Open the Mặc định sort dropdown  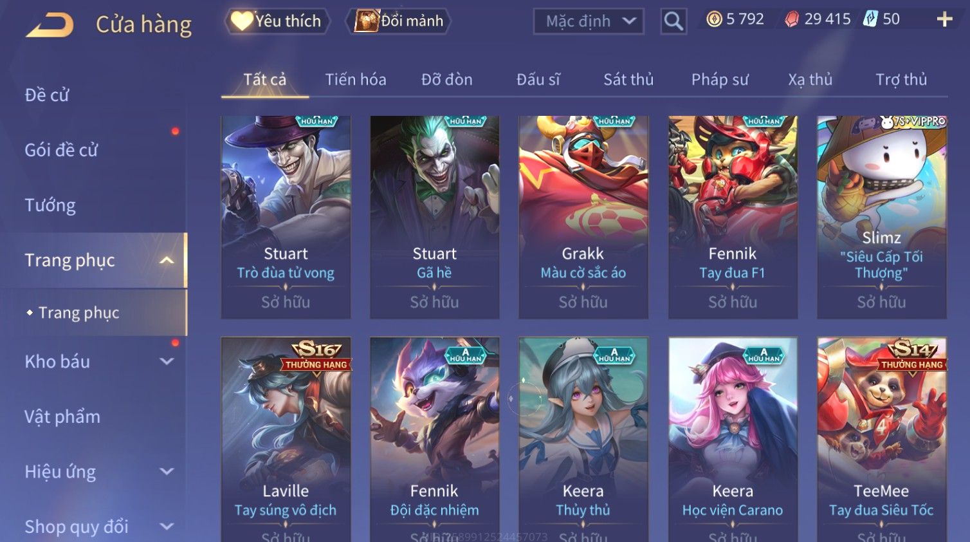(x=589, y=21)
